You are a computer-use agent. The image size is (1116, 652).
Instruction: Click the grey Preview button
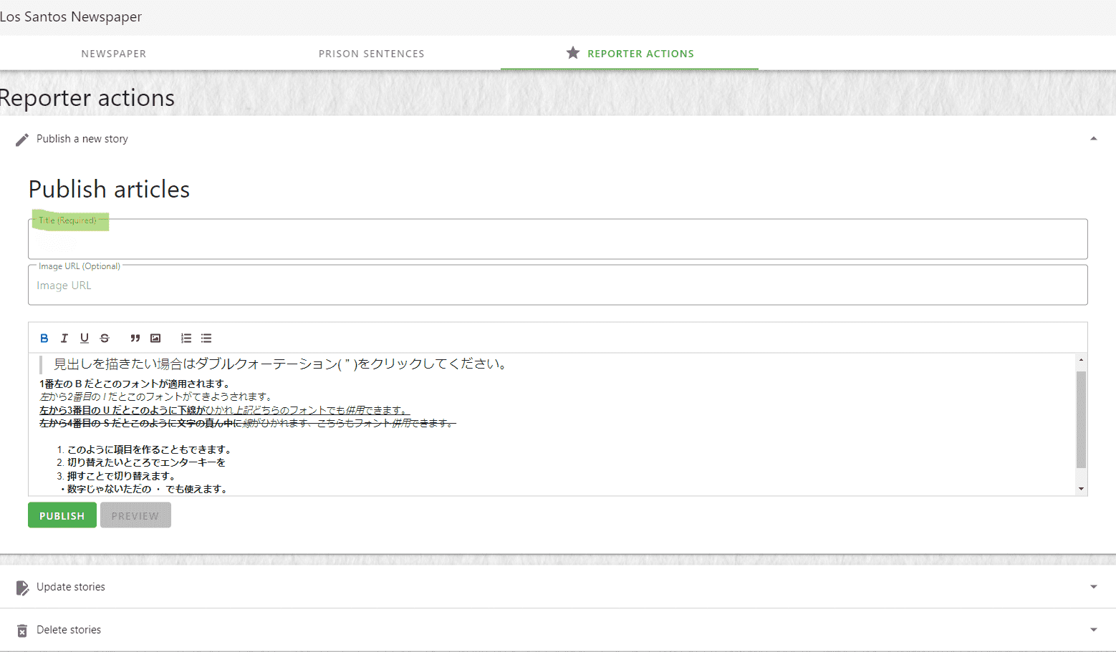[x=135, y=515]
